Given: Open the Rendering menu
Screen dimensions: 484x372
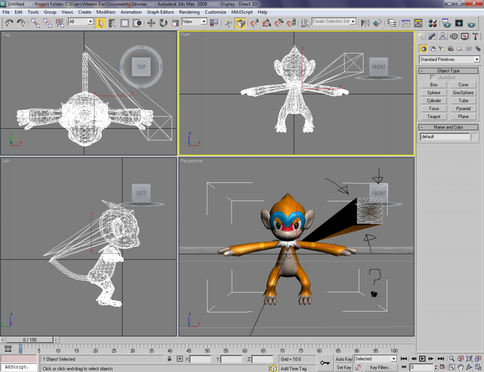Looking at the screenshot, I should tap(189, 12).
